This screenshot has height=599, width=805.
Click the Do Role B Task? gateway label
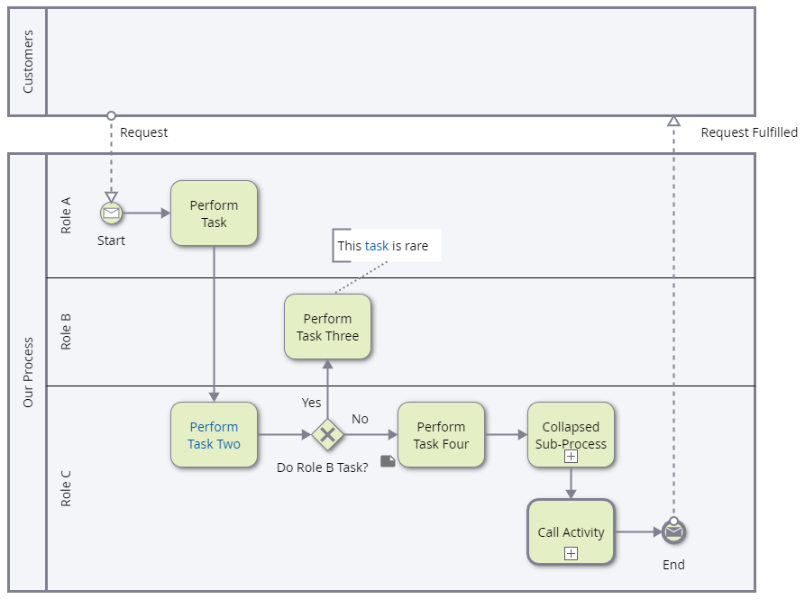point(322,467)
